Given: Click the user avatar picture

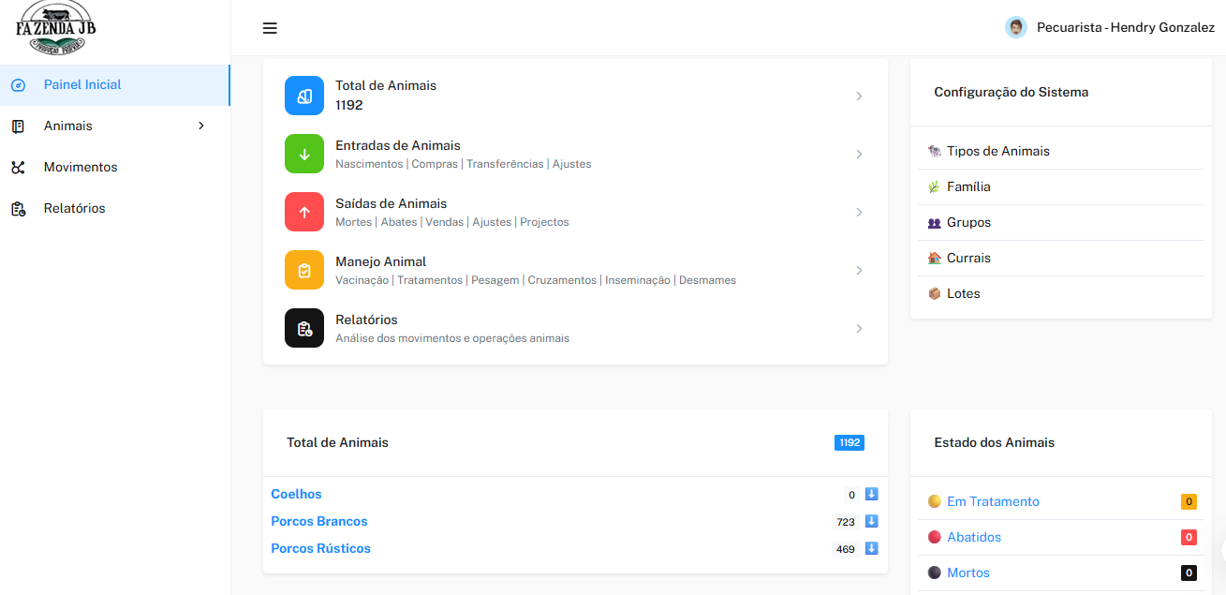Looking at the screenshot, I should click(1016, 27).
